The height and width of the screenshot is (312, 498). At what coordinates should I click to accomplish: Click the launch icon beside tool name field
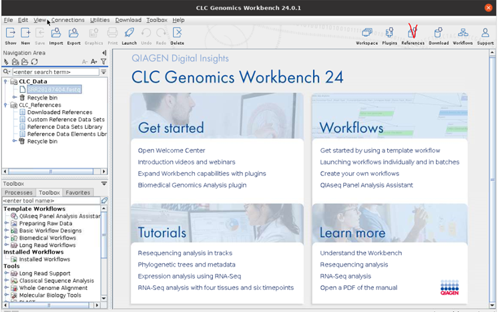104,200
